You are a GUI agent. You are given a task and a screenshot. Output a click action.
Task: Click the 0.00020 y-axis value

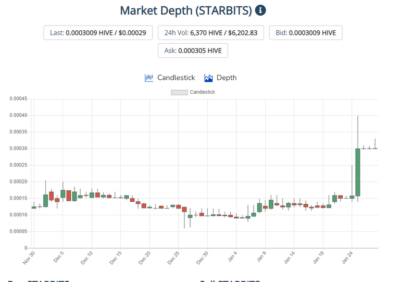(x=18, y=182)
